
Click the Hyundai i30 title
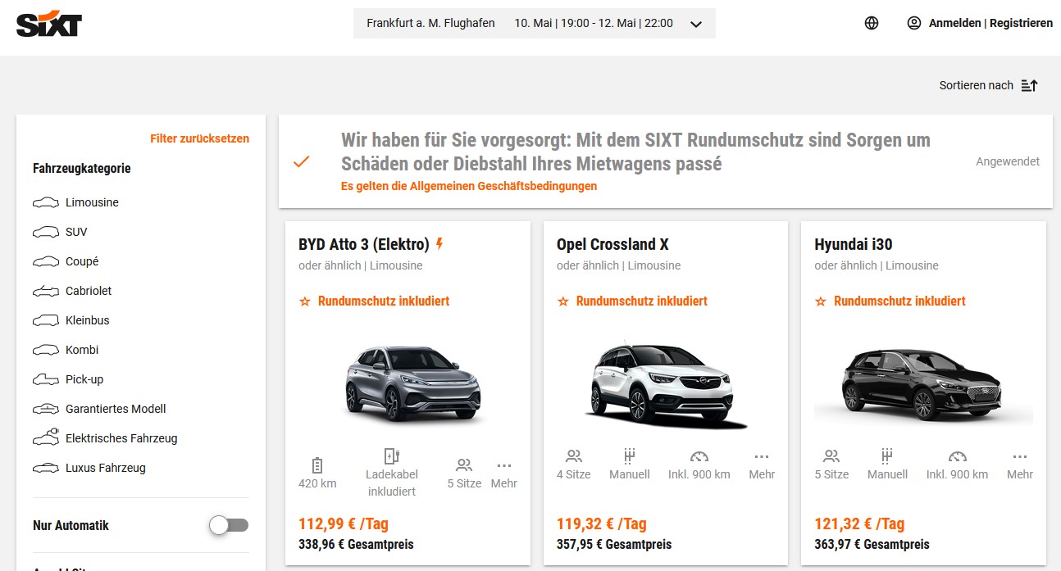click(x=853, y=244)
